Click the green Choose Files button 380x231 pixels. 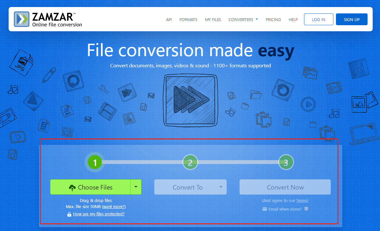tap(90, 187)
